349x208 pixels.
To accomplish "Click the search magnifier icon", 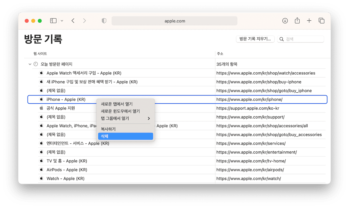I will 282,39.
